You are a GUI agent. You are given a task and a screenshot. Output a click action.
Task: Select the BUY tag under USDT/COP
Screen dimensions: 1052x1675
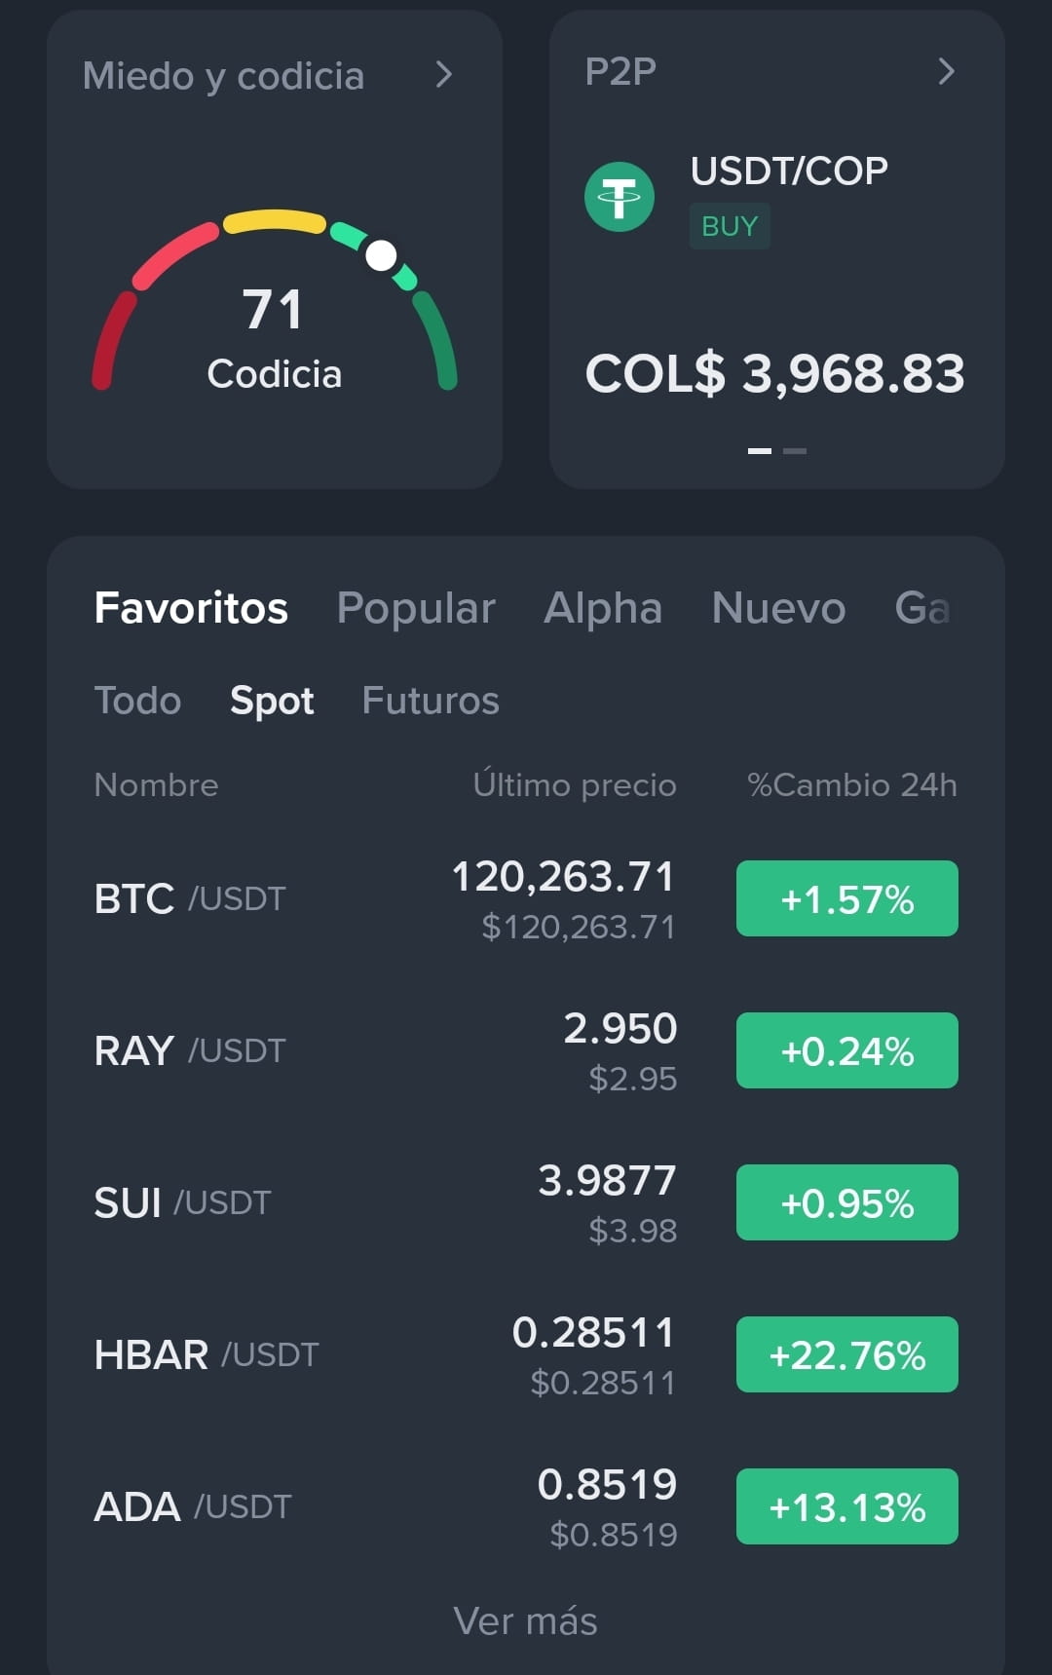(730, 226)
